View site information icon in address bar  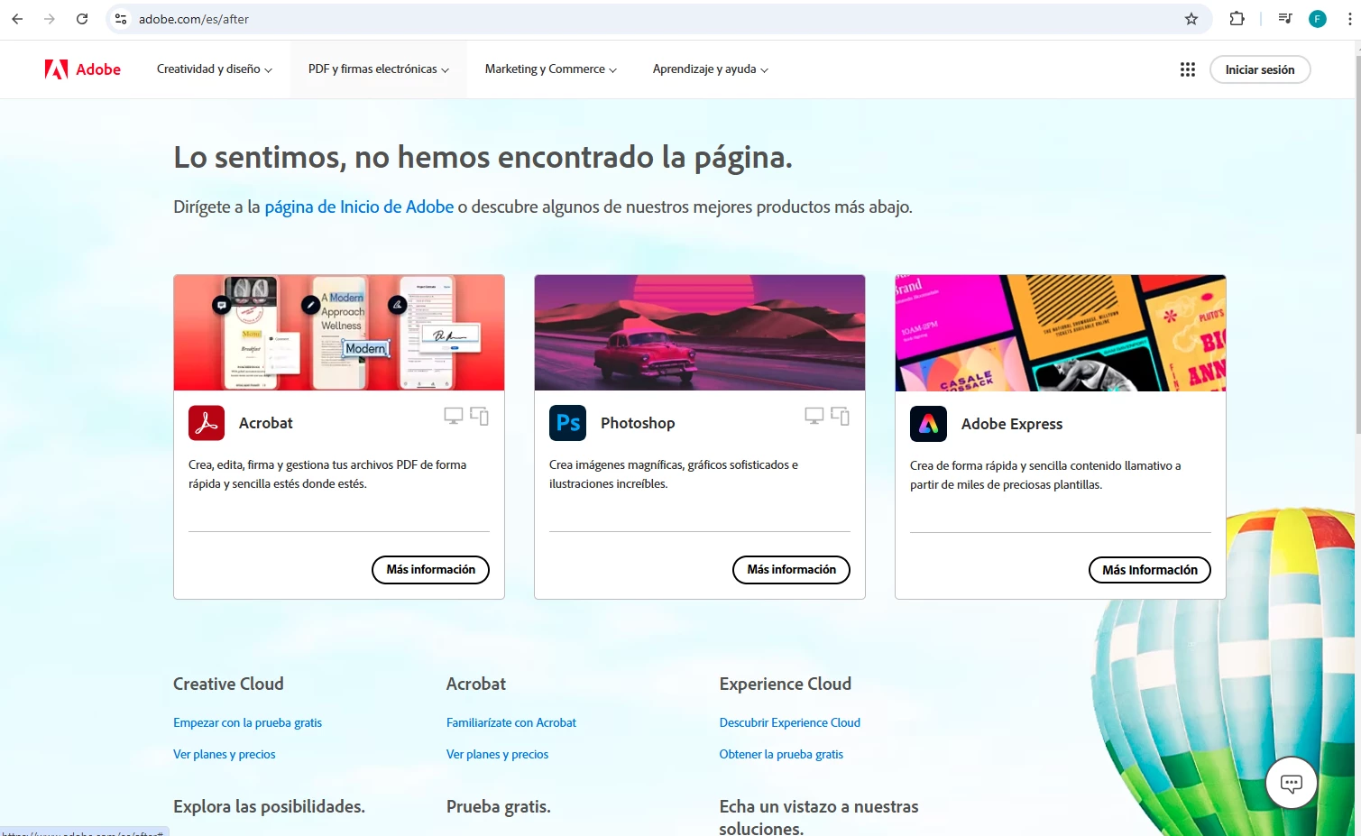tap(121, 19)
